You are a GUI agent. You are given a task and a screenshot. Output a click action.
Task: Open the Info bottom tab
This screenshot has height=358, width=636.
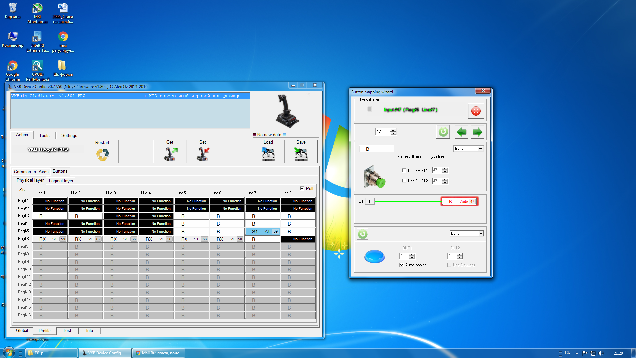(x=89, y=330)
